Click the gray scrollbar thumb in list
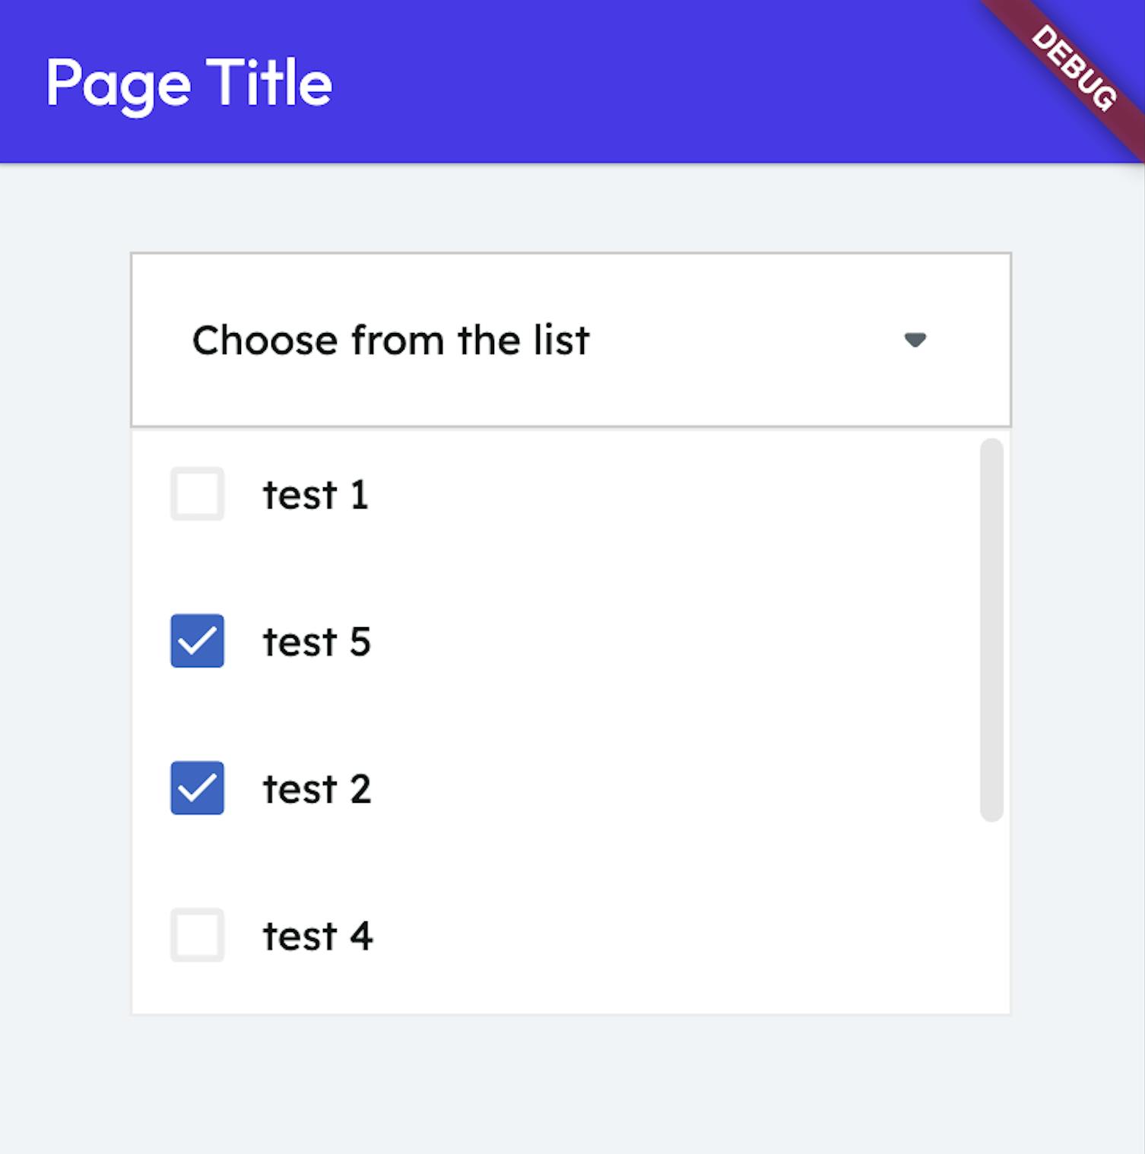This screenshot has height=1154, width=1145. point(991,629)
